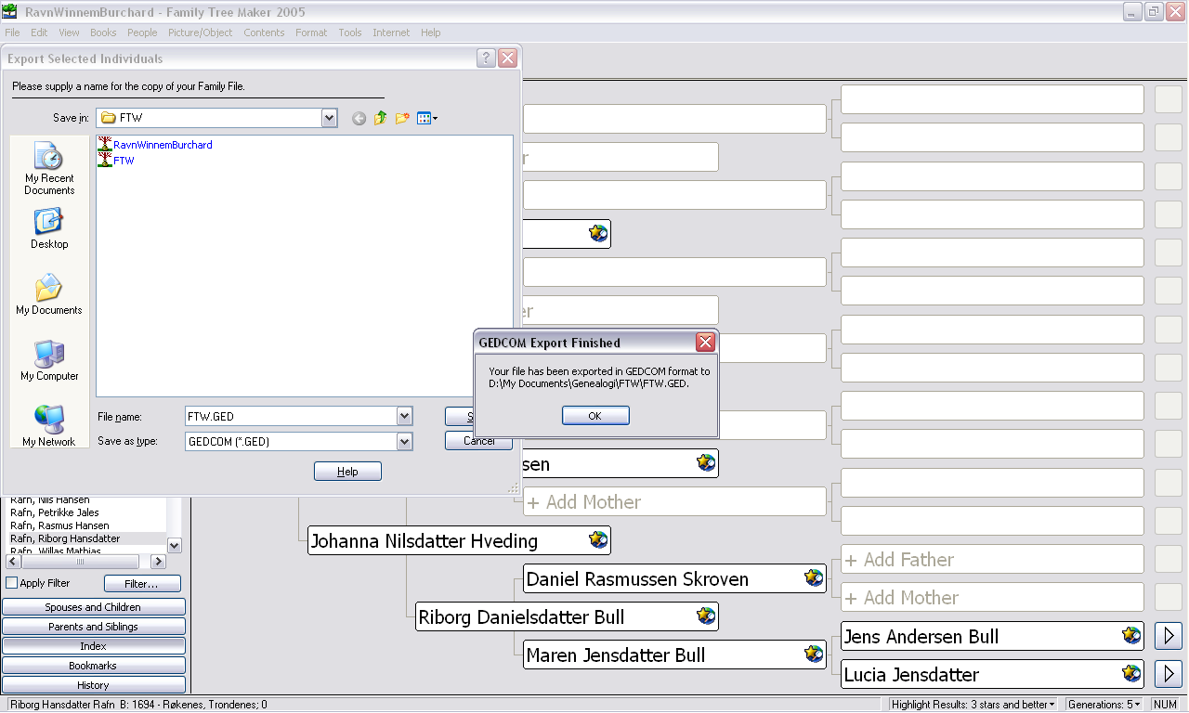The image size is (1189, 713).
Task: Open the View menu
Action: coord(69,32)
